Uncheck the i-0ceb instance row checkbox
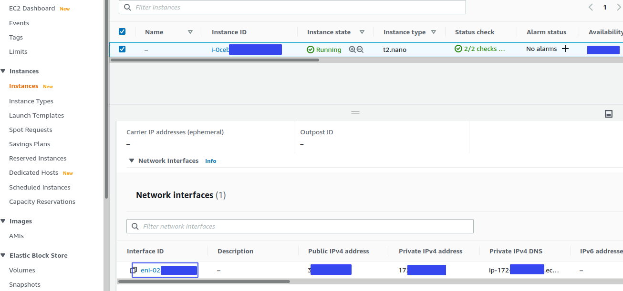Image resolution: width=623 pixels, height=291 pixels. (122, 49)
